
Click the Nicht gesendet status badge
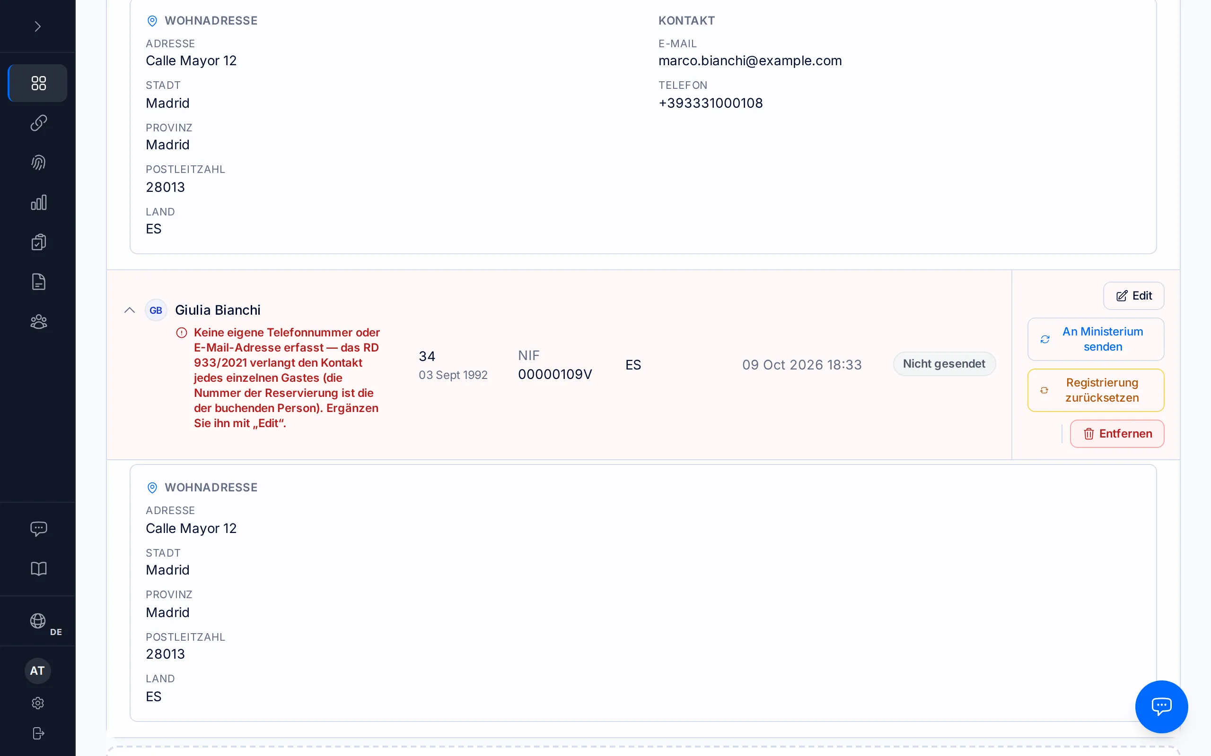(944, 363)
